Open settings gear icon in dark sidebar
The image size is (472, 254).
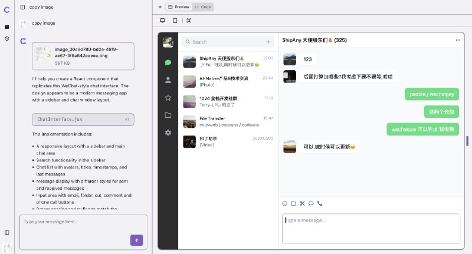coord(168,133)
